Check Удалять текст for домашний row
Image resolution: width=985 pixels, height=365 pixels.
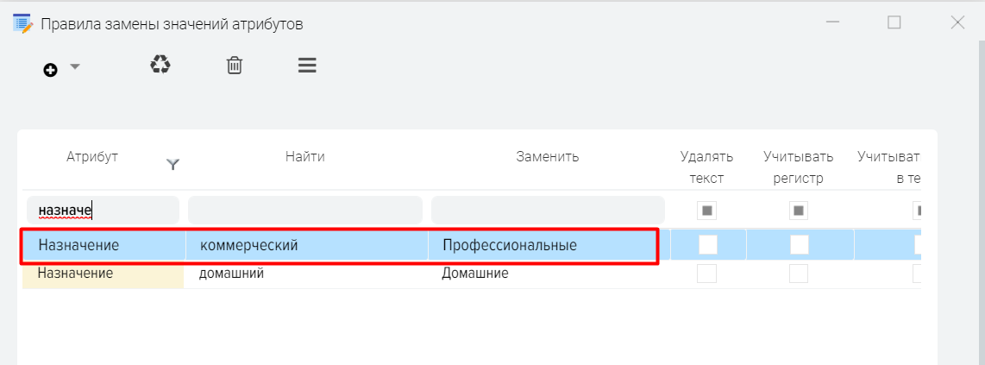tap(706, 274)
